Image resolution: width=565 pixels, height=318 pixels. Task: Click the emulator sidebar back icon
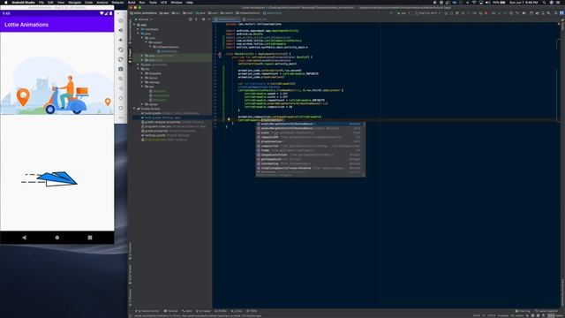pyautogui.click(x=121, y=88)
